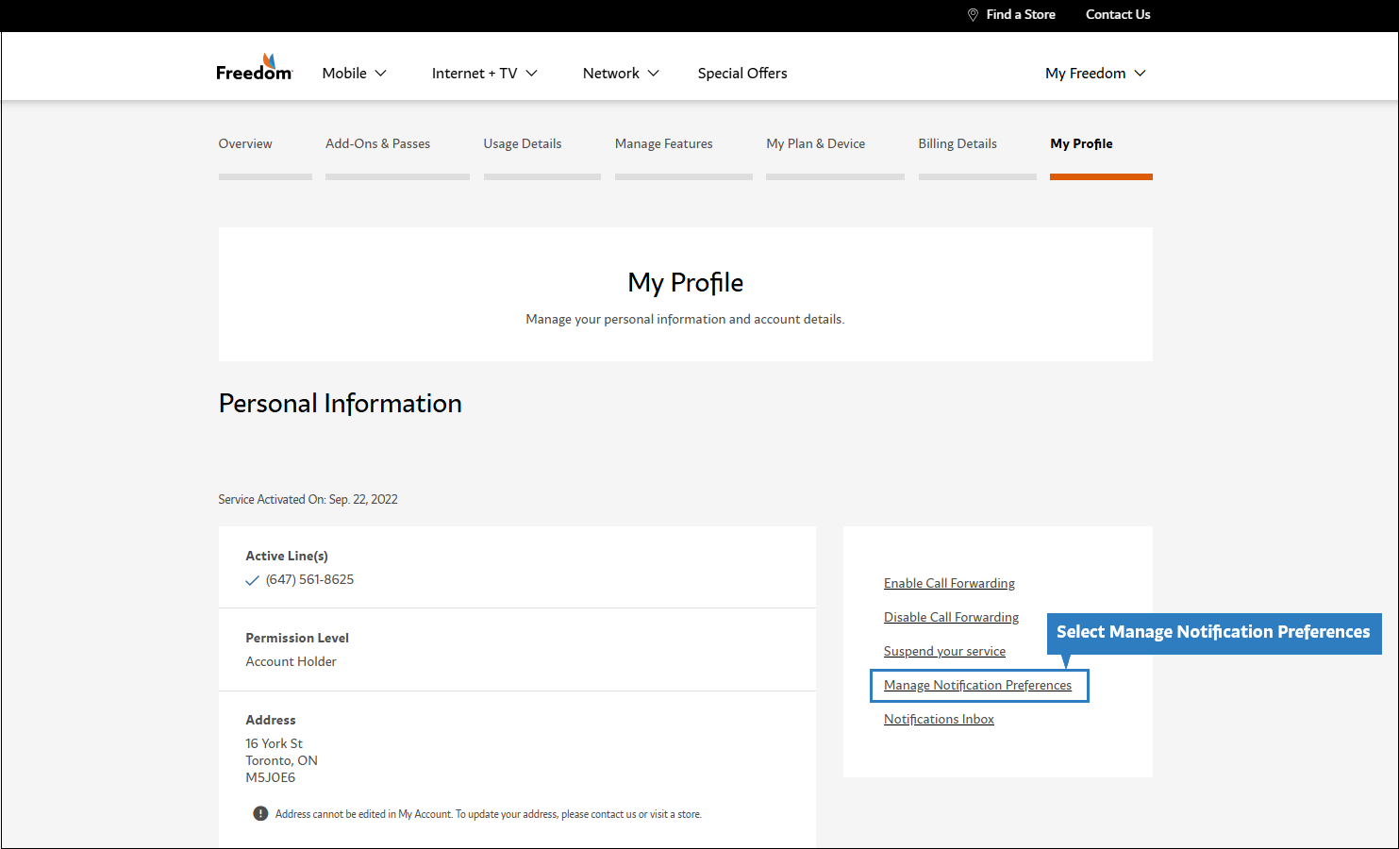Expand the Network menu
Viewport: 1399px width, 849px height.
coord(621,73)
